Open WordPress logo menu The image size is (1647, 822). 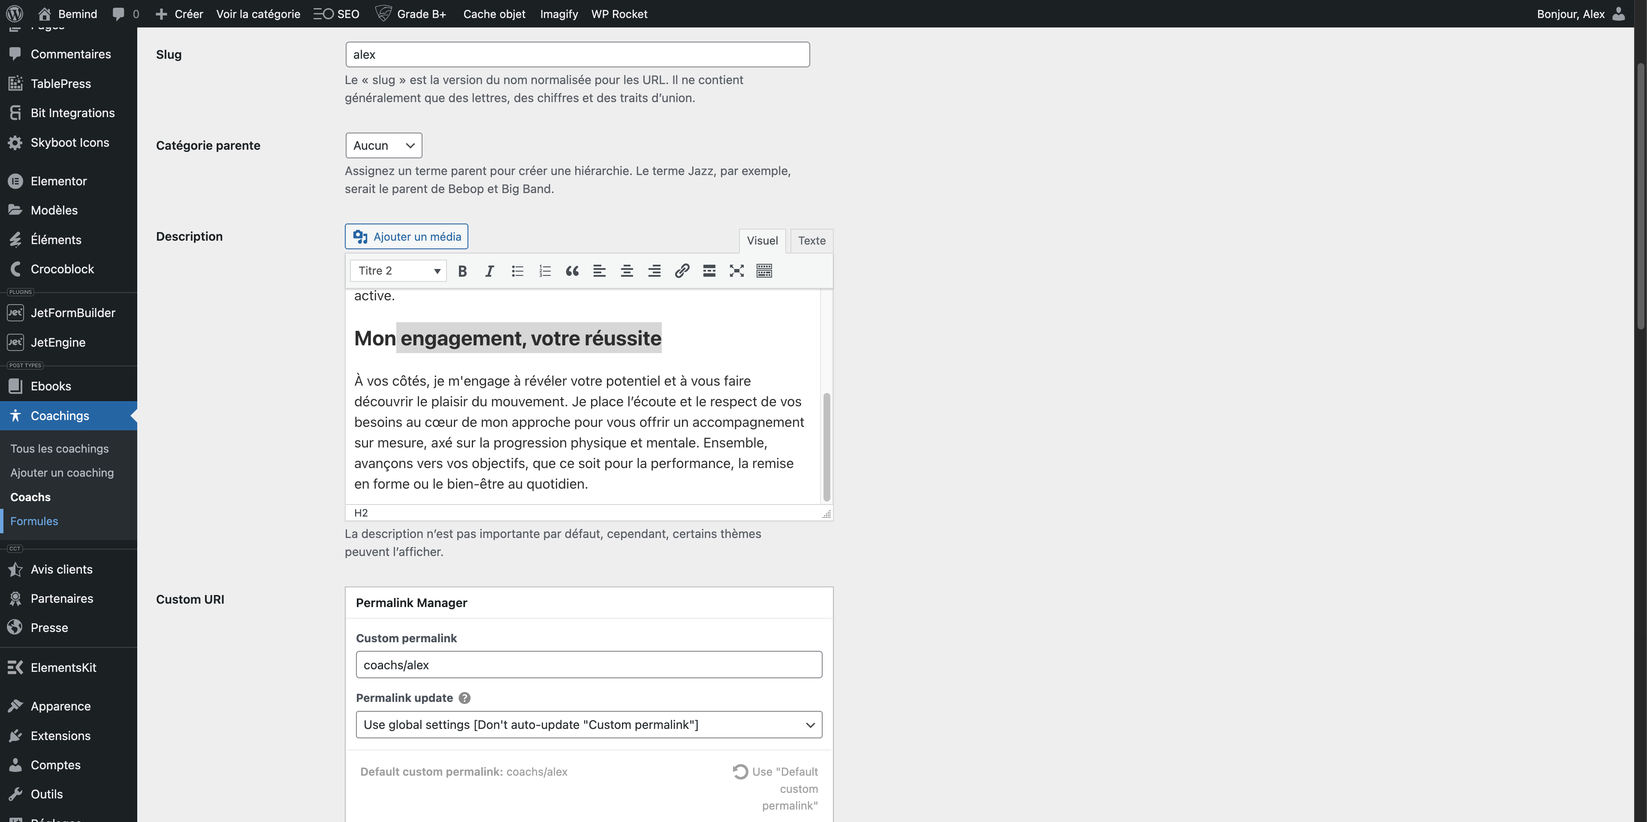[15, 13]
